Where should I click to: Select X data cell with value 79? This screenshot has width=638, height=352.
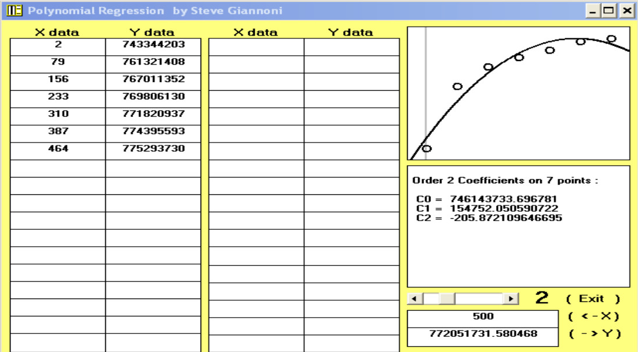(58, 65)
